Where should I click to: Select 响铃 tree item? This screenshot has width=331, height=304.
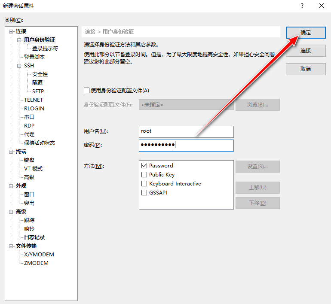pyautogui.click(x=29, y=229)
